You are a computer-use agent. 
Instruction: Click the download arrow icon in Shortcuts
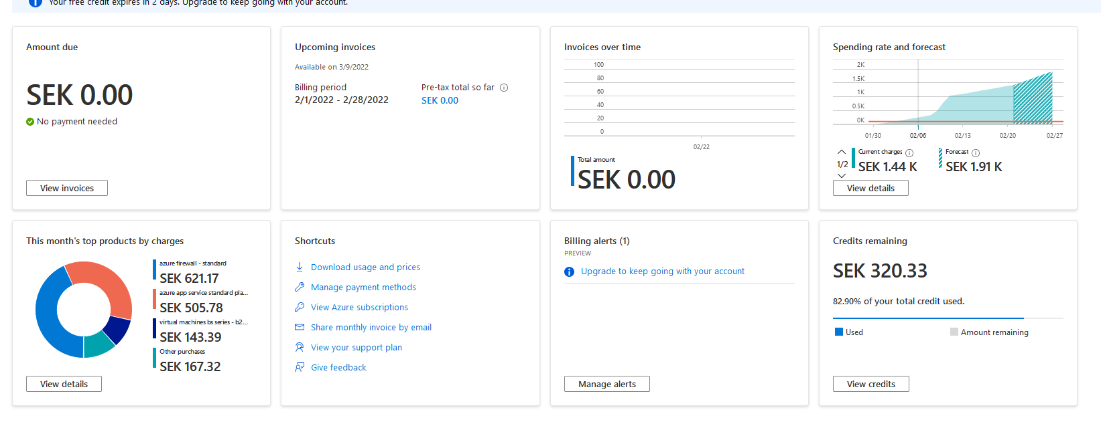point(300,267)
